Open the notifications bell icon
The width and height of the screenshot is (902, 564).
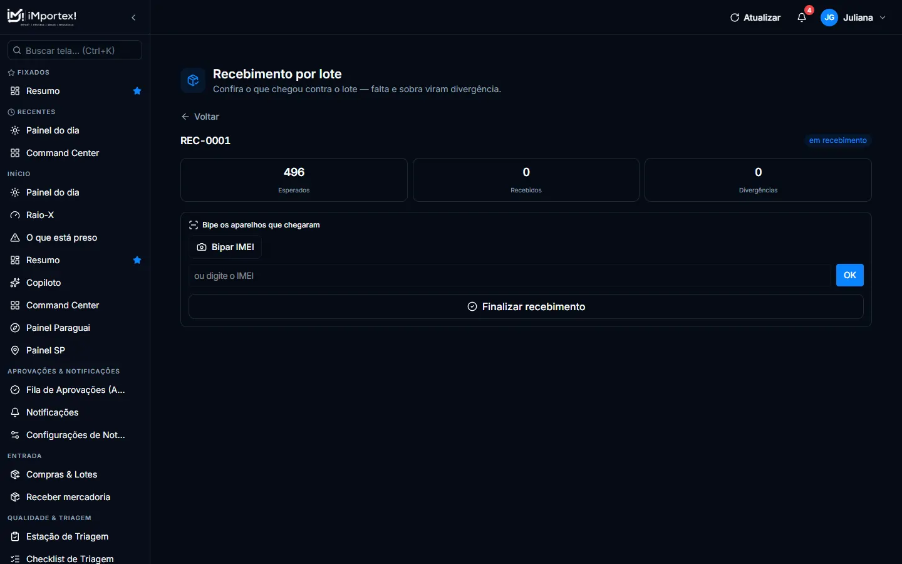pyautogui.click(x=802, y=18)
